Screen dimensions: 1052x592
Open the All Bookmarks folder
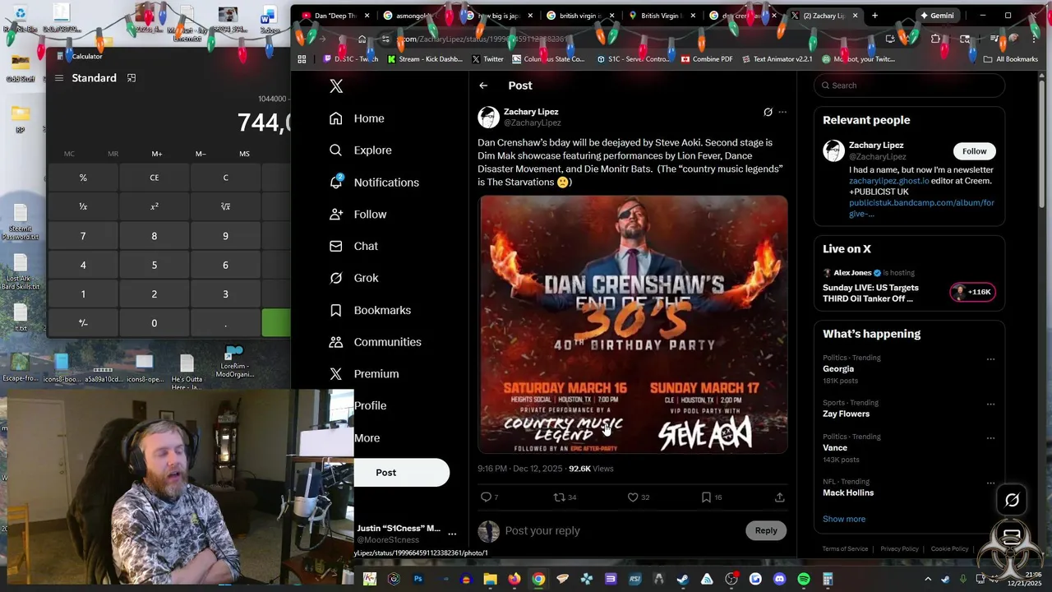pos(1011,59)
